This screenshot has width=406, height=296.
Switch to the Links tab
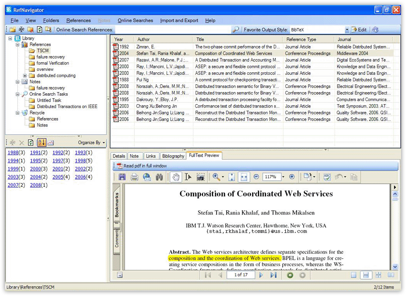tap(151, 156)
